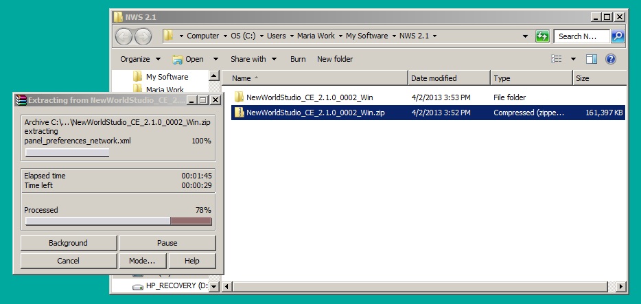
Task: Click Maria Work in the address breadcrumb
Action: point(316,36)
